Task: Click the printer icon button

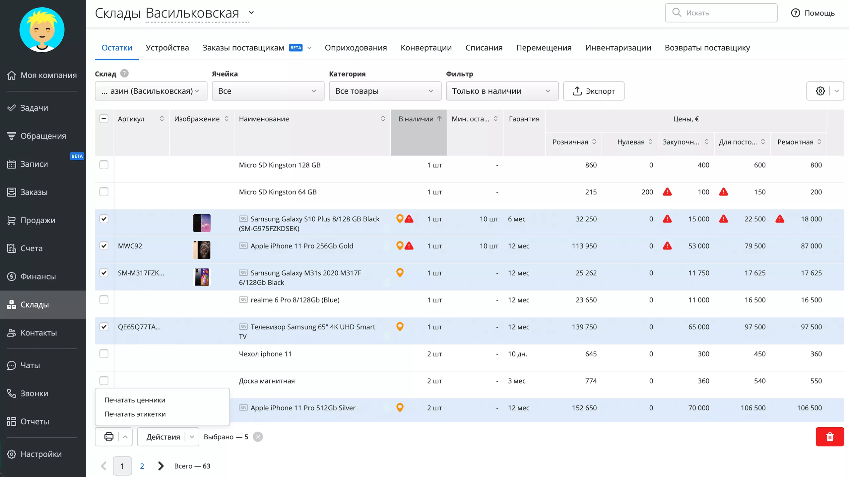Action: click(x=109, y=437)
